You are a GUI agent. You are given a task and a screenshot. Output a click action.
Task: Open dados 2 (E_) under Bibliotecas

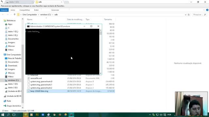point(13,35)
